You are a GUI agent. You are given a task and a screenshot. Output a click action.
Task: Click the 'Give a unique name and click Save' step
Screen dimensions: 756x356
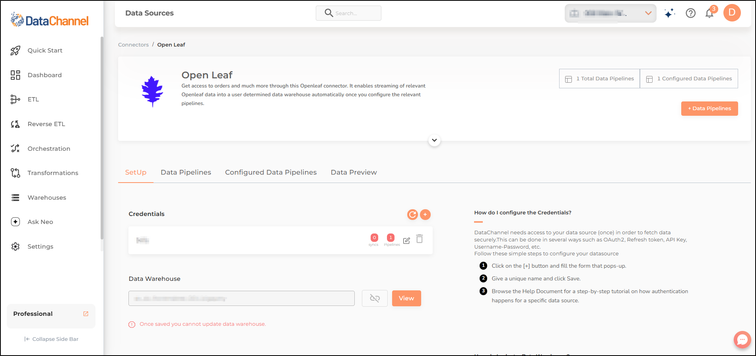[536, 279]
